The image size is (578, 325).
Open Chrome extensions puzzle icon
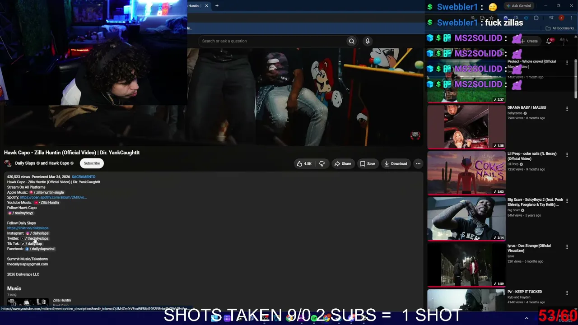(536, 18)
